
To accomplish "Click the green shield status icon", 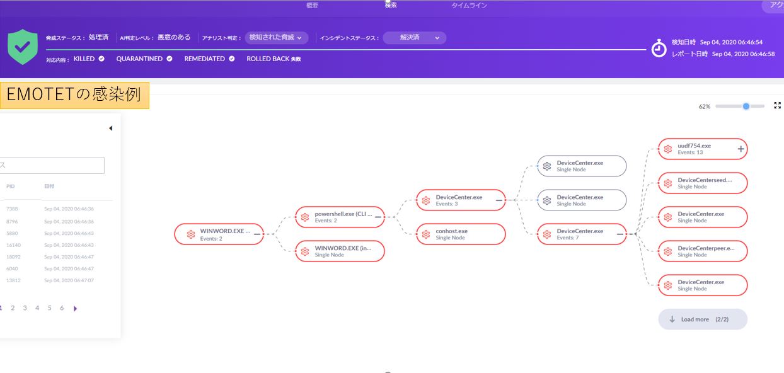I will (x=23, y=47).
